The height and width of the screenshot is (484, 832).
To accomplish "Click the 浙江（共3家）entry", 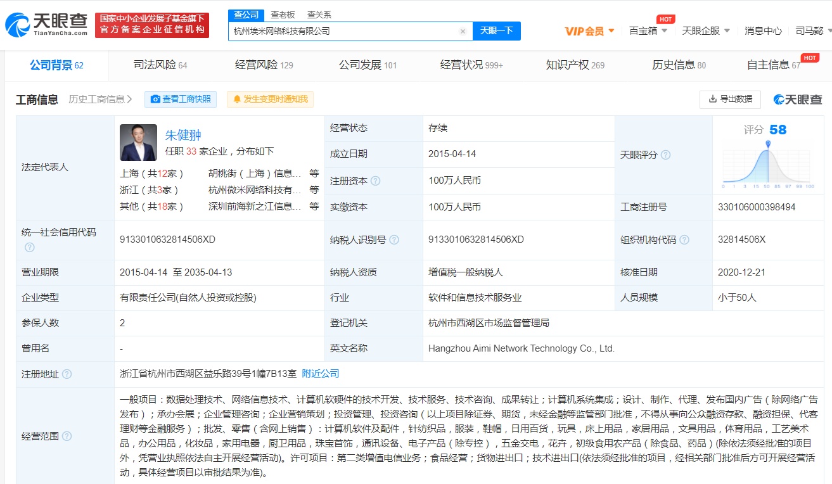I will tap(150, 189).
